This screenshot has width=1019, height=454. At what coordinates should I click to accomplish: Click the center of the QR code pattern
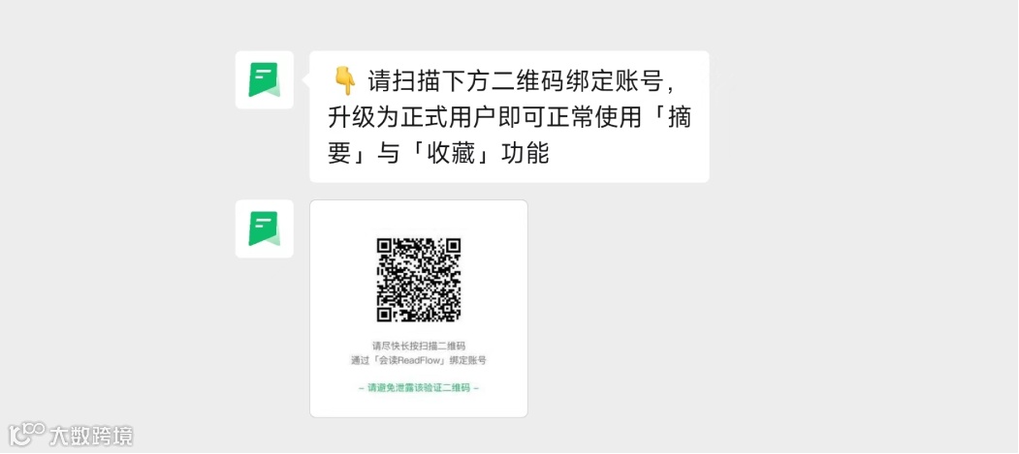tap(419, 280)
